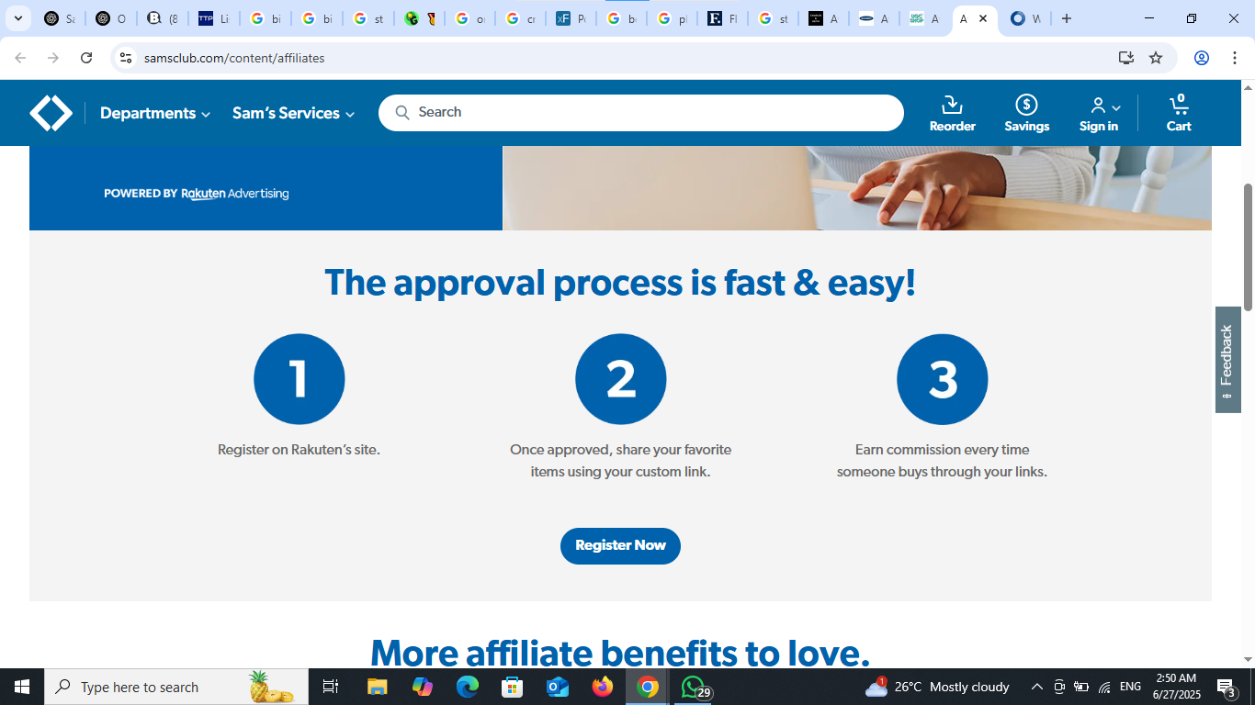The image size is (1255, 705).
Task: Click the Register Now button
Action: pos(620,545)
